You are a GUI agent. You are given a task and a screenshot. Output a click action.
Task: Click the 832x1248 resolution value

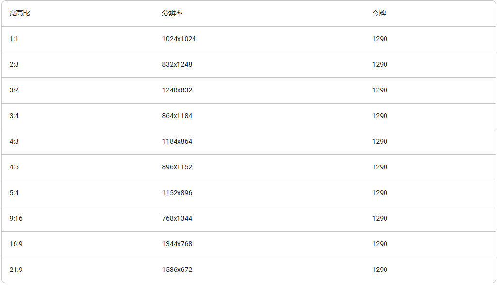[177, 64]
